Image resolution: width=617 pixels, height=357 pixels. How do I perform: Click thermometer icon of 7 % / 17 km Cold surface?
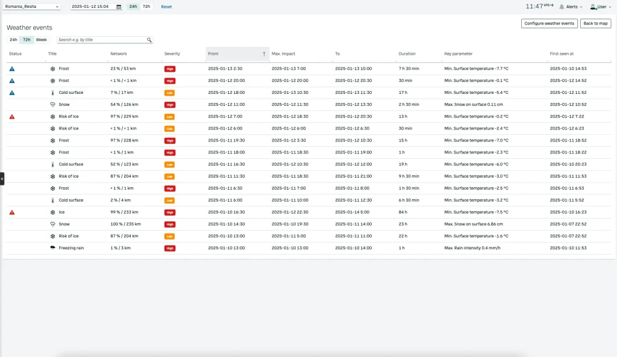point(53,93)
